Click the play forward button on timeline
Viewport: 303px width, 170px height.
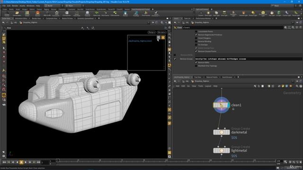(x=26, y=162)
